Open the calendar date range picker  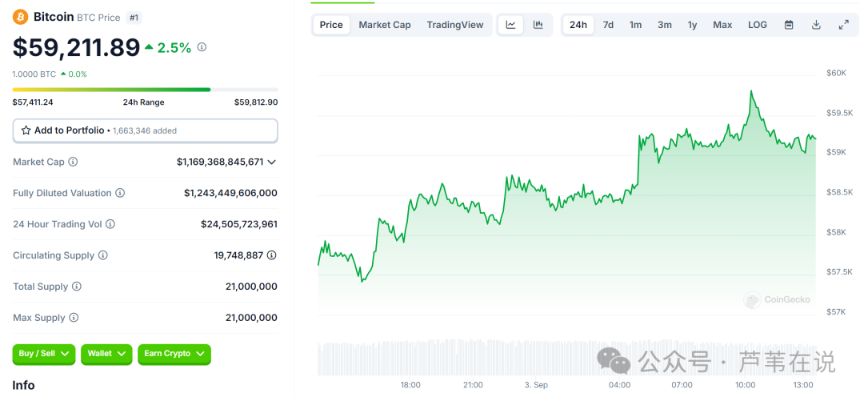[789, 25]
